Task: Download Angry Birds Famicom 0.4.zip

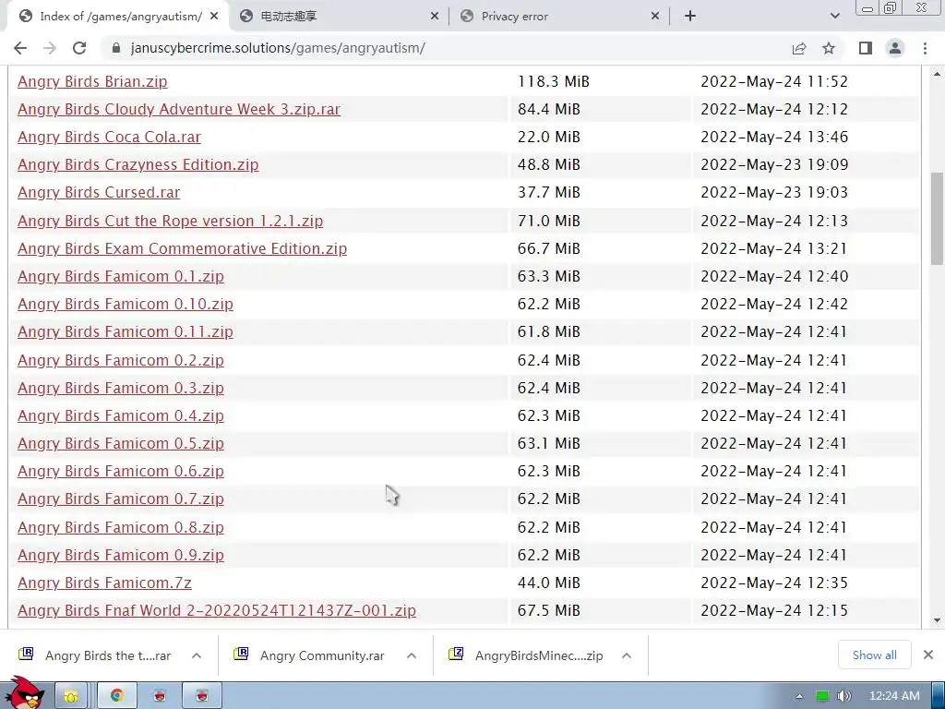Action: 121,415
